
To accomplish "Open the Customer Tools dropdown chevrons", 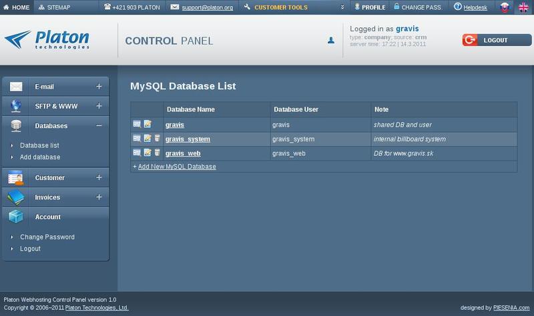I will tap(342, 7).
